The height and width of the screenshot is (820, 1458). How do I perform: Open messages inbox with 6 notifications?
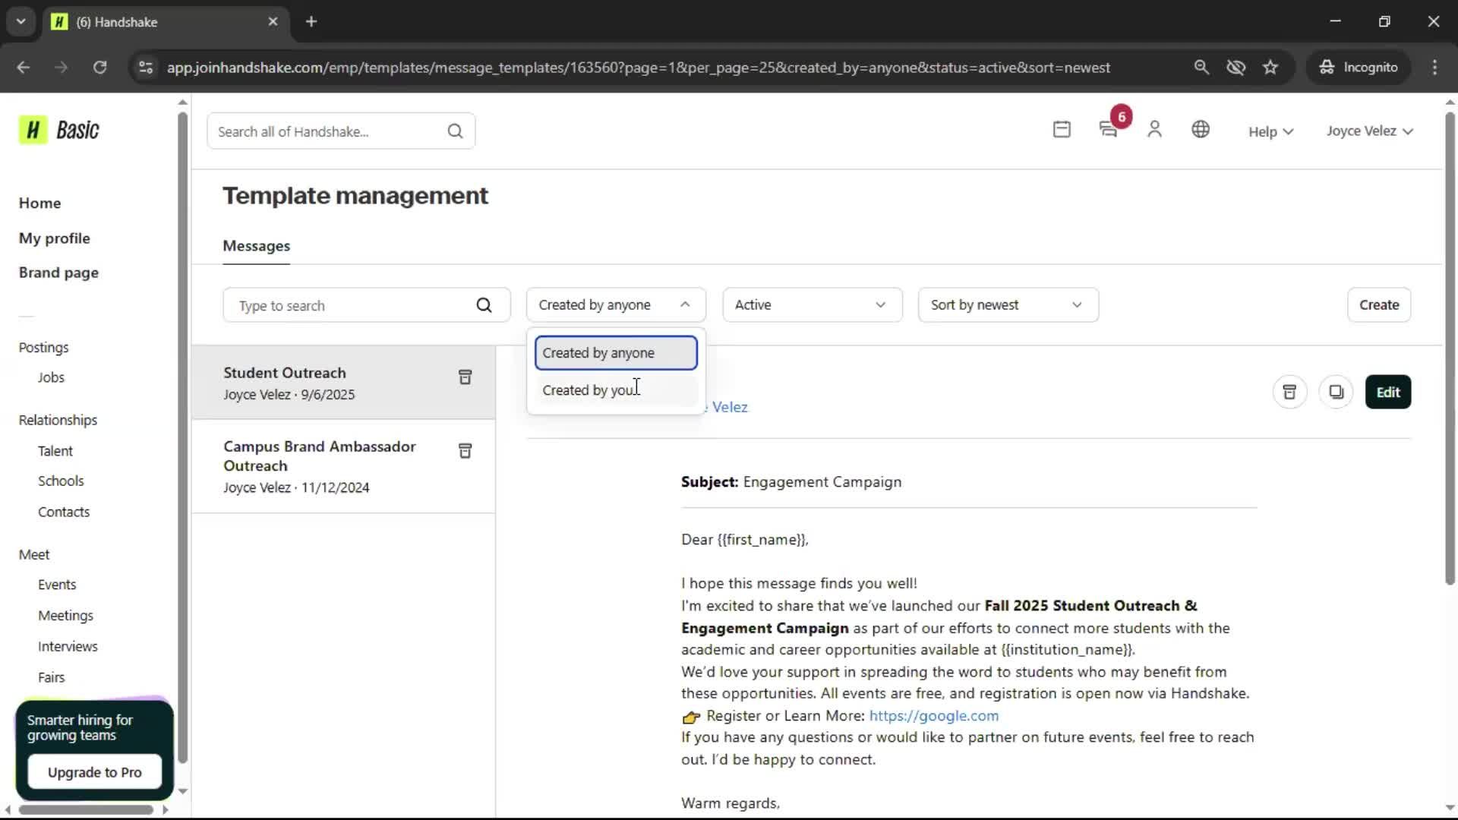click(1109, 130)
